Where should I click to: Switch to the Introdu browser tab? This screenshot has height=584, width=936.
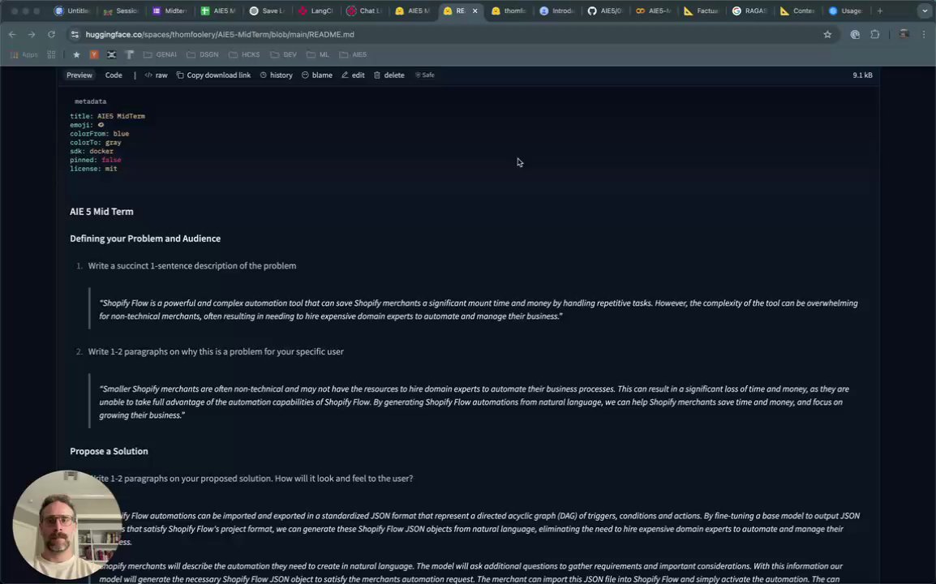[x=557, y=11]
